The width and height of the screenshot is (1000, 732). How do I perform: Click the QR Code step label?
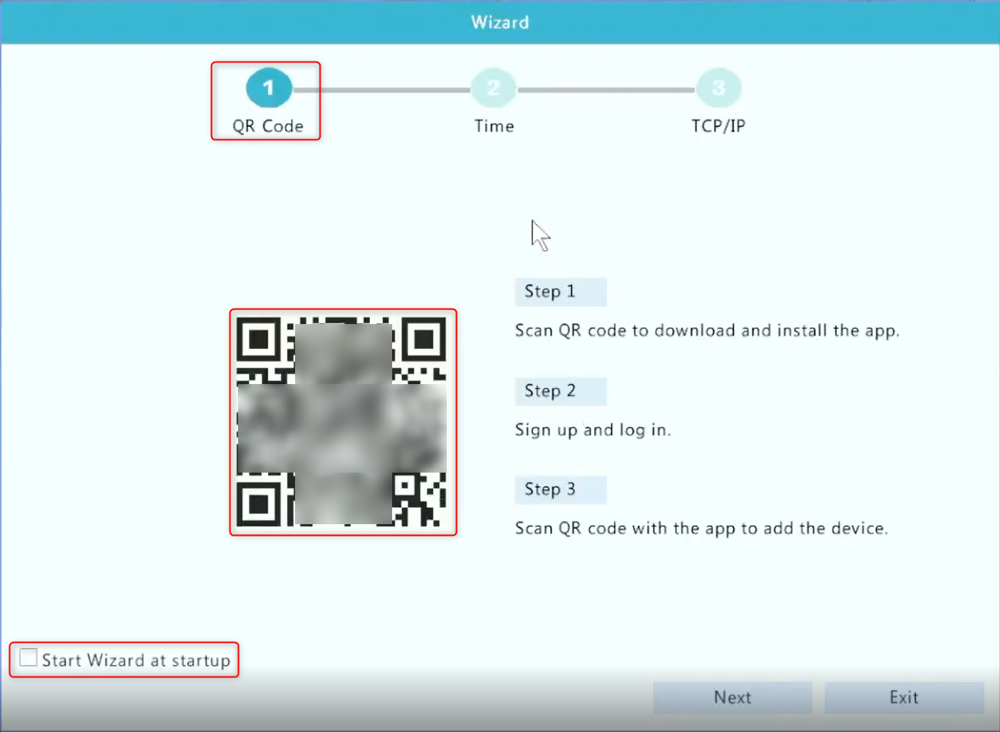coord(268,126)
